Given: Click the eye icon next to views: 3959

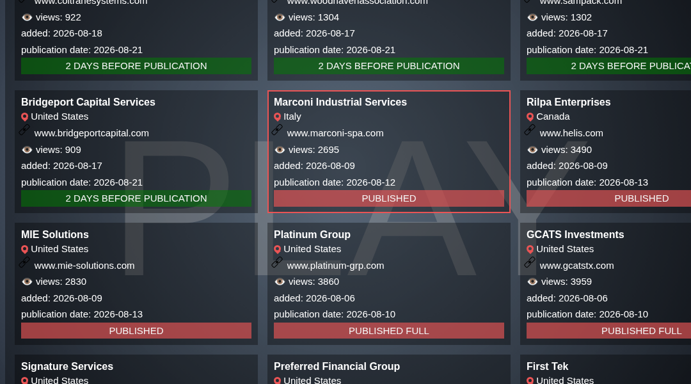Looking at the screenshot, I should click(532, 282).
